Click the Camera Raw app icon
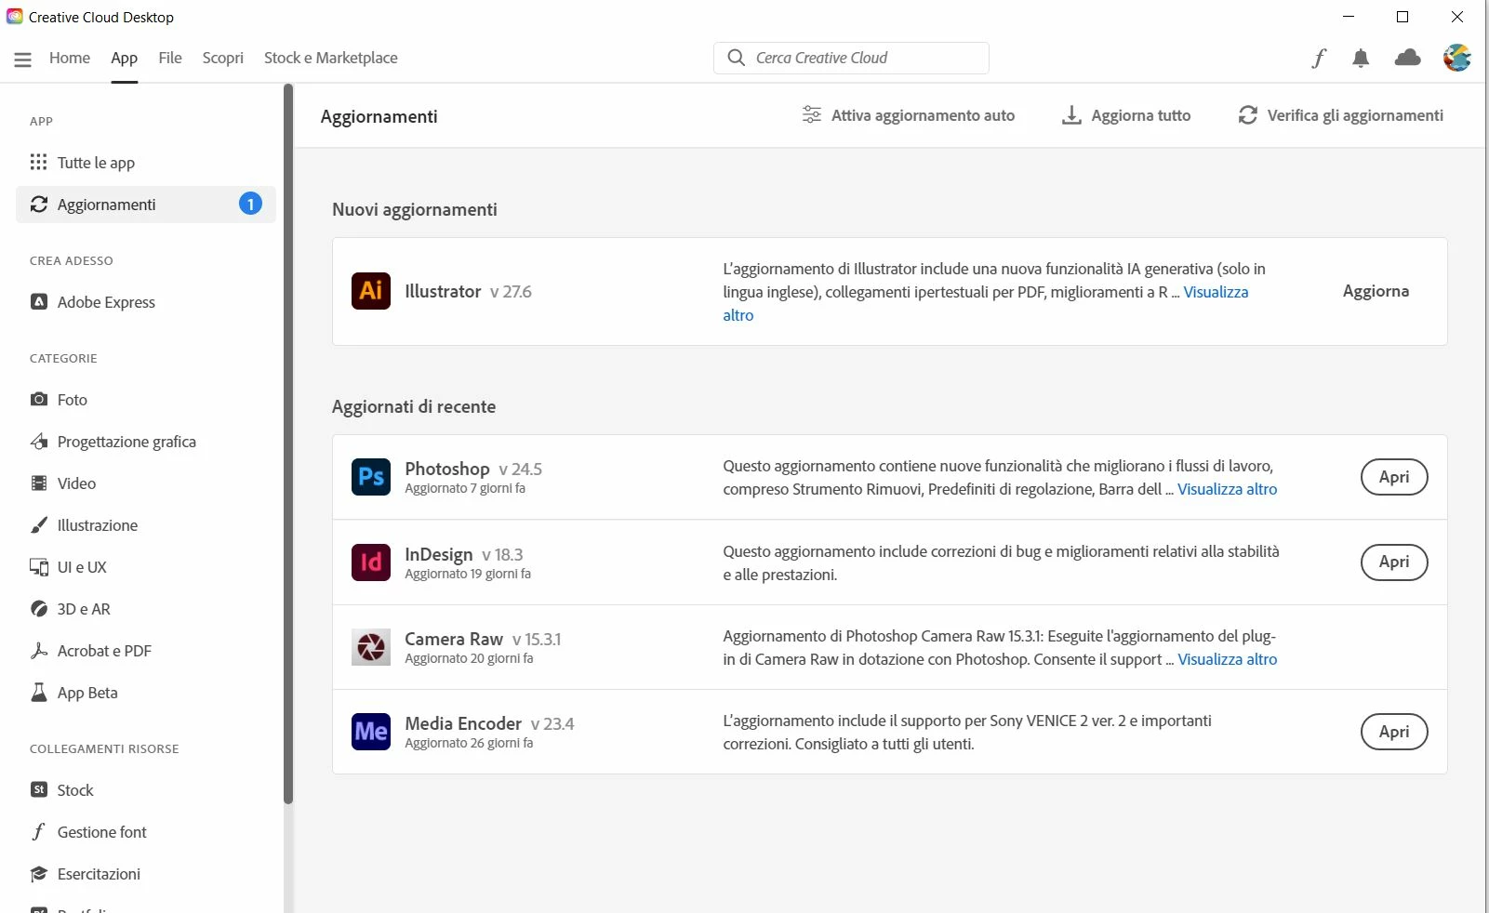This screenshot has height=913, width=1489. click(x=371, y=647)
